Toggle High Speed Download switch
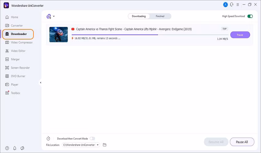Screen dimensions: 261x153 pos(250,16)
